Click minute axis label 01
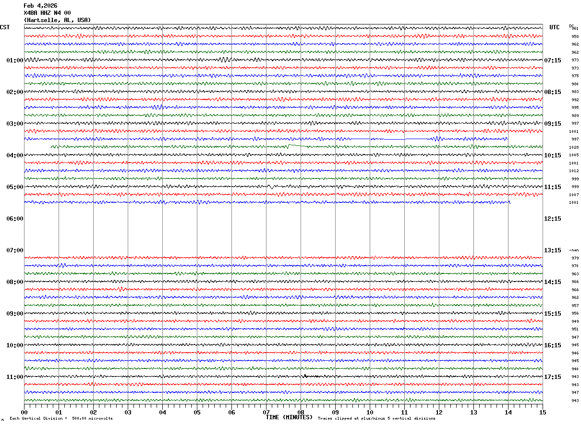581x425 pixels. [59, 412]
